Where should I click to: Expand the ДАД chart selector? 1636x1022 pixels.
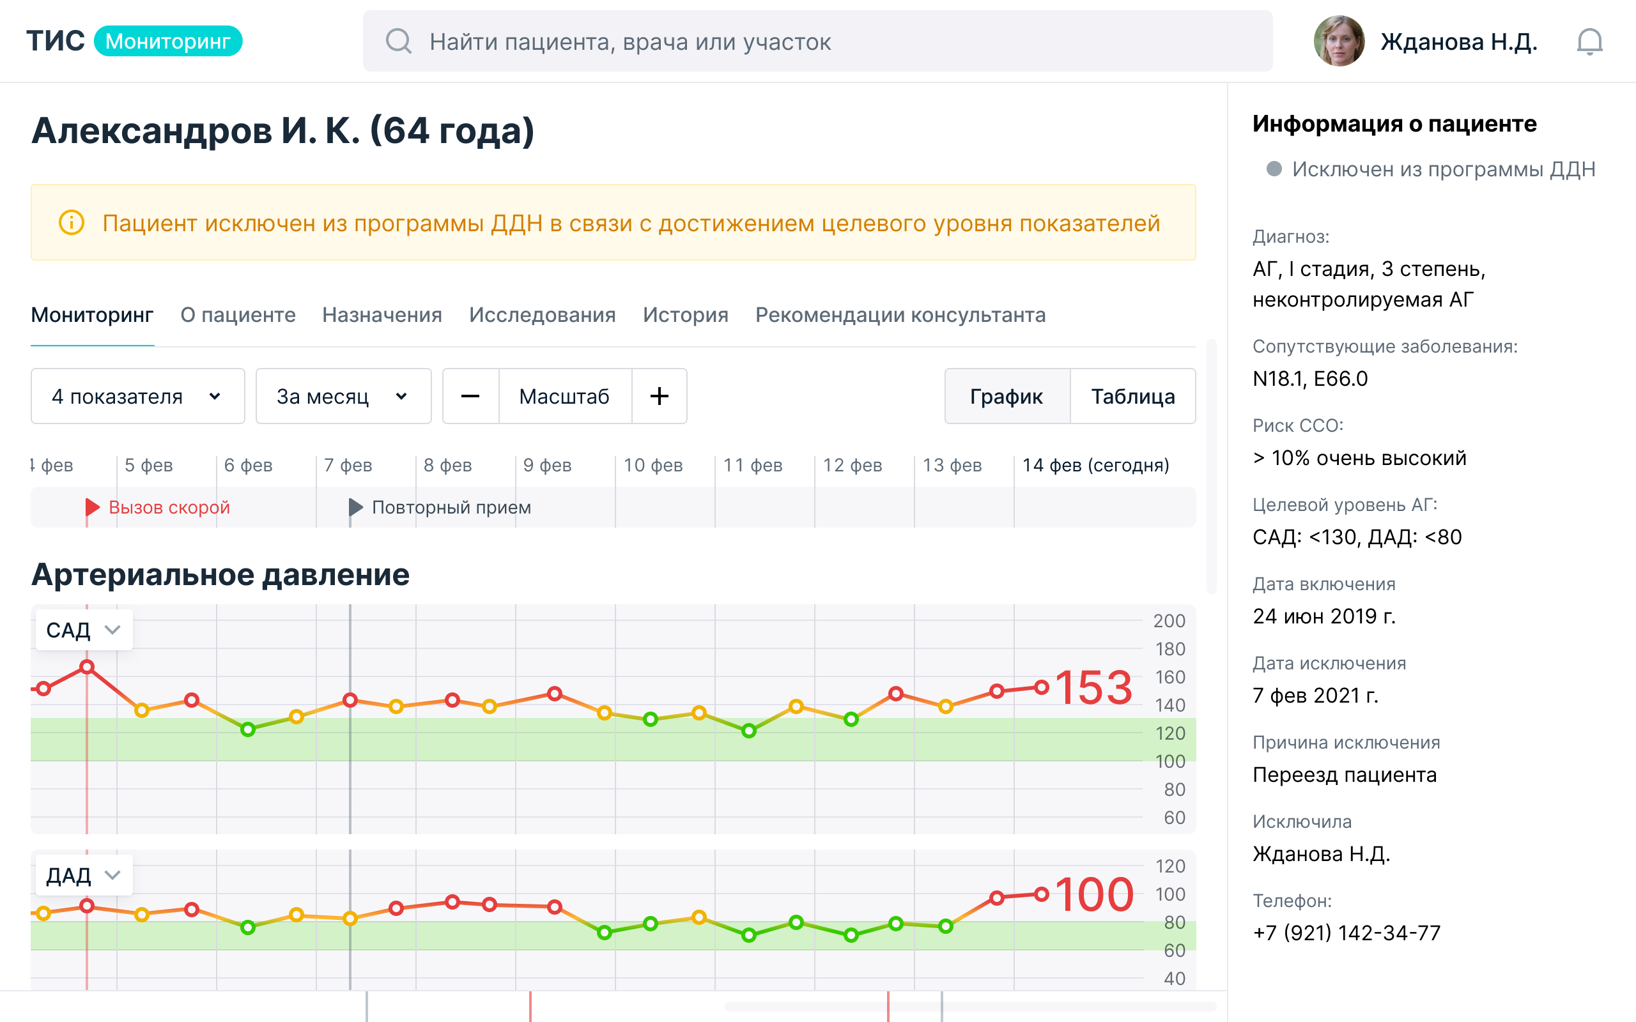[83, 875]
